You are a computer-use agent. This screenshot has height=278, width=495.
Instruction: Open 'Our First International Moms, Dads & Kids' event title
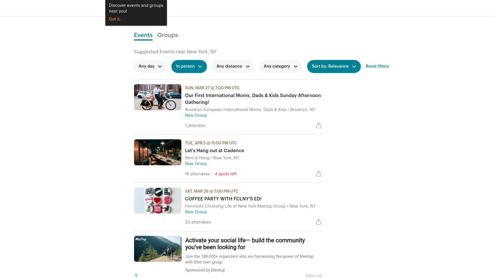click(x=253, y=99)
